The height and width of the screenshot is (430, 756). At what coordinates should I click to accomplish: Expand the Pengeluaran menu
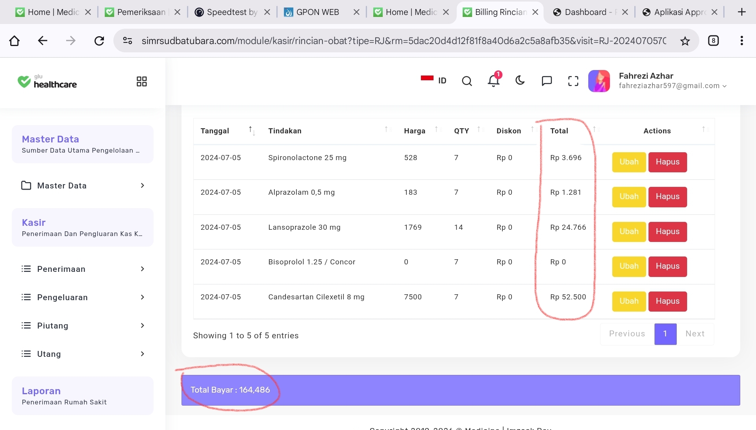(x=83, y=297)
